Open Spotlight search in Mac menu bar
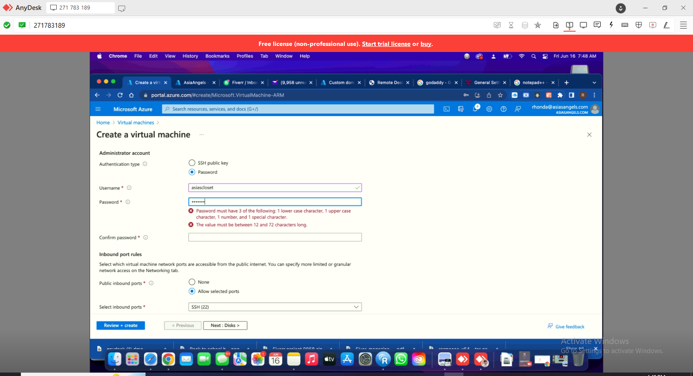 534,56
